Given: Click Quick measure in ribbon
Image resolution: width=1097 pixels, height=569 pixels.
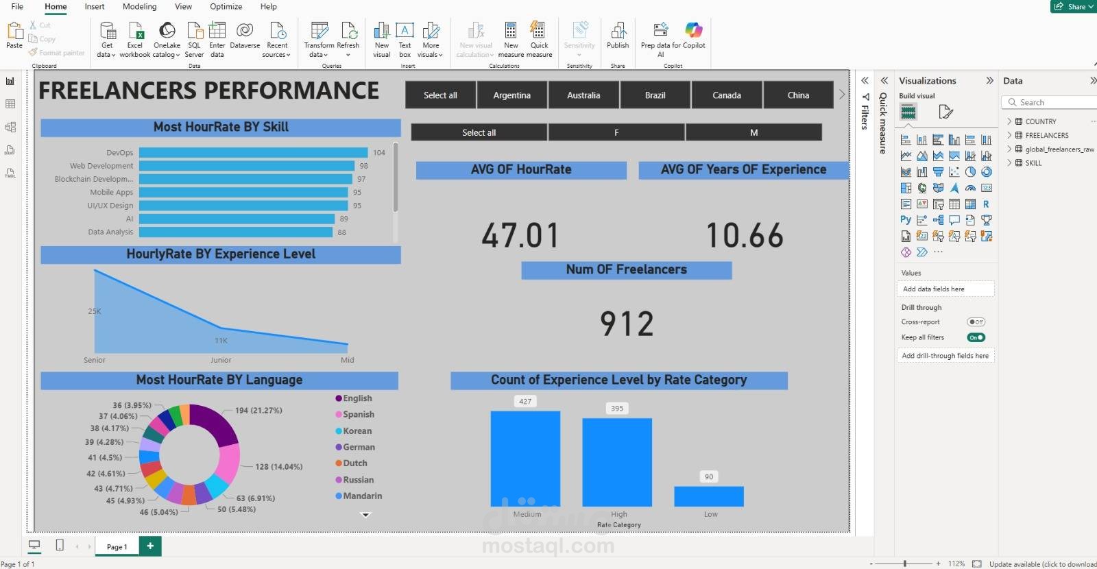Looking at the screenshot, I should [x=539, y=39].
